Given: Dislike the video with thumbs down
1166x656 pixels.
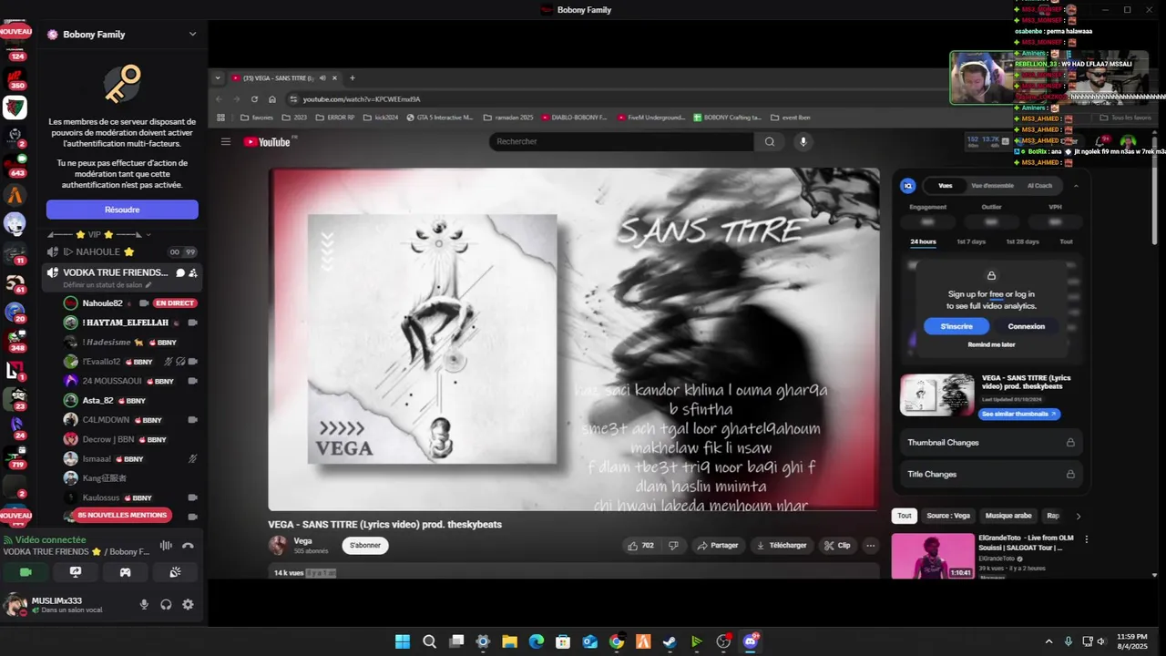Looking at the screenshot, I should coord(674,546).
